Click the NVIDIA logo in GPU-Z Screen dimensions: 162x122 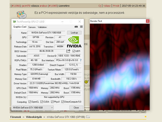point(74,42)
